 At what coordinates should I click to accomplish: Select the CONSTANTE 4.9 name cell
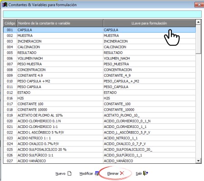[60, 75]
